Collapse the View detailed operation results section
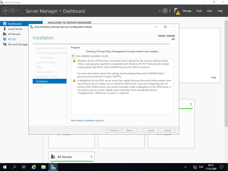Image resolution: width=228 pixels, height=171 pixels. [x=73, y=56]
